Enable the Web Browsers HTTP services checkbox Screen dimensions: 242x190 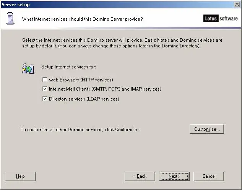click(x=45, y=80)
